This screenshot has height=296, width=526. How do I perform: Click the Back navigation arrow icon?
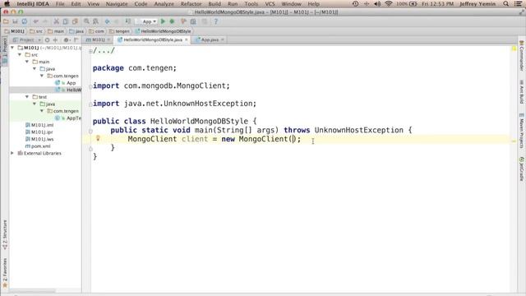(108, 21)
